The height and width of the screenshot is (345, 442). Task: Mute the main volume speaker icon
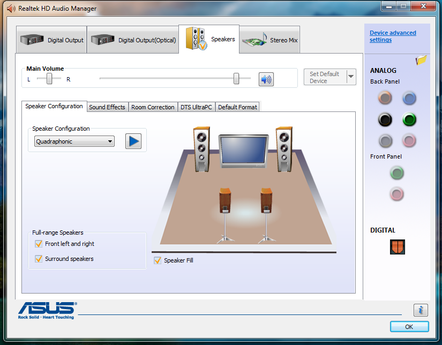(266, 79)
